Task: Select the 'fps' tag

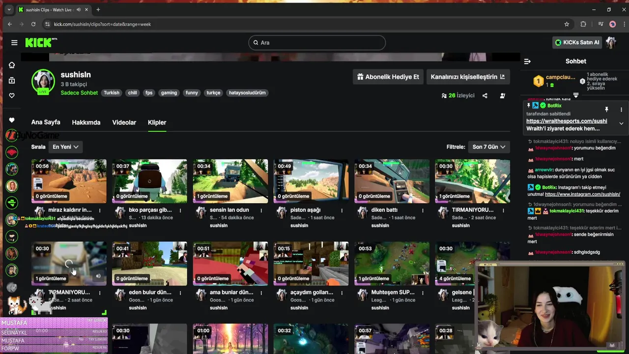Action: pyautogui.click(x=149, y=93)
